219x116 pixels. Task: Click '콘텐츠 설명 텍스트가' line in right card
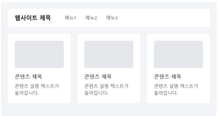pyautogui.click(x=176, y=86)
